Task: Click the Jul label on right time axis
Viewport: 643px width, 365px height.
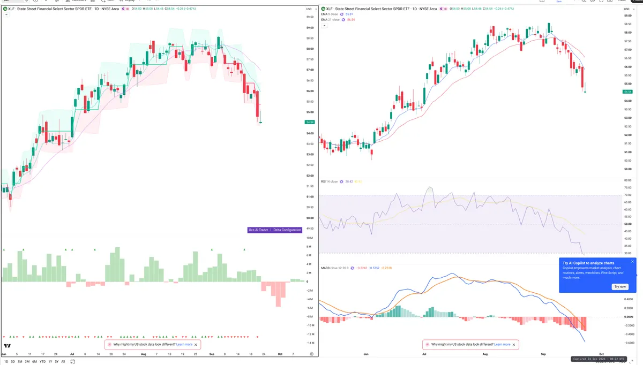Action: (424, 354)
